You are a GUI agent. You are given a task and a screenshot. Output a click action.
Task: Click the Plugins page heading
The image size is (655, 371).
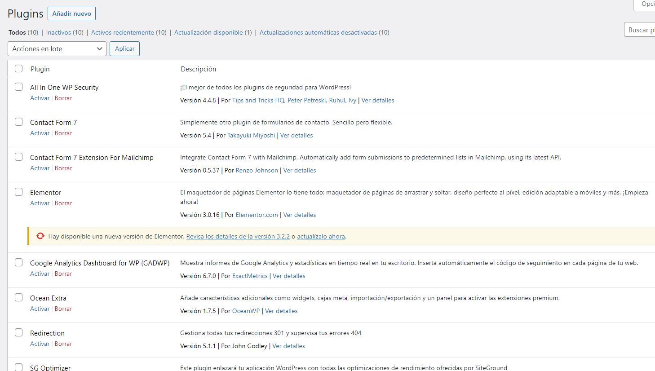(26, 13)
